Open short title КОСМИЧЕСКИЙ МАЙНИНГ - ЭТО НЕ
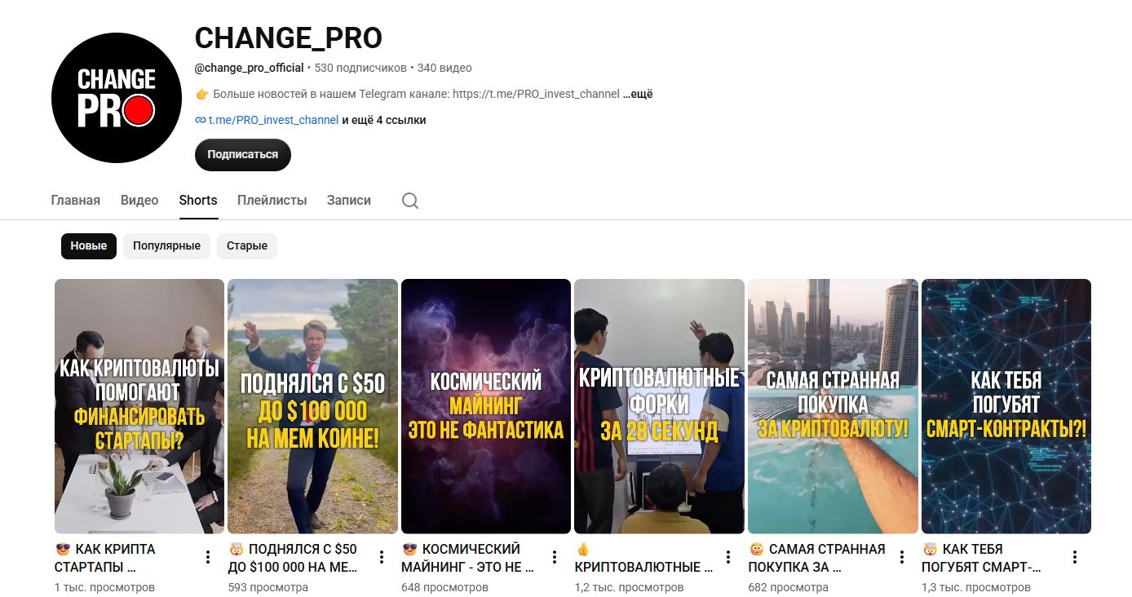The image size is (1132, 597). coord(468,558)
